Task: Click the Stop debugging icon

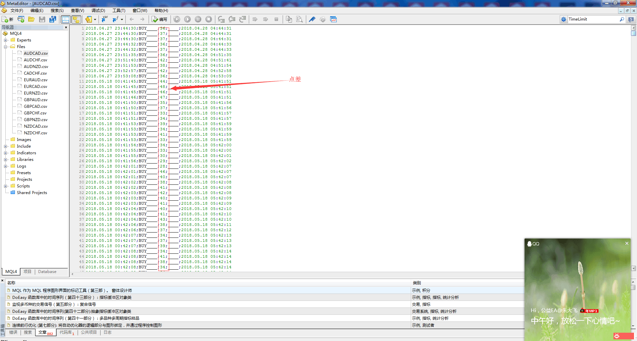Action: click(x=209, y=19)
